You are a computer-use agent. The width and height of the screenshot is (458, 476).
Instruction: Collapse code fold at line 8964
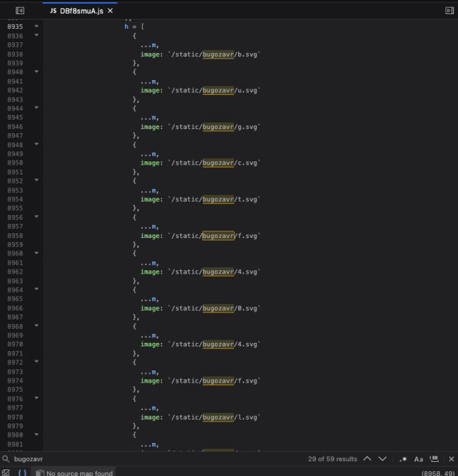pyautogui.click(x=36, y=289)
